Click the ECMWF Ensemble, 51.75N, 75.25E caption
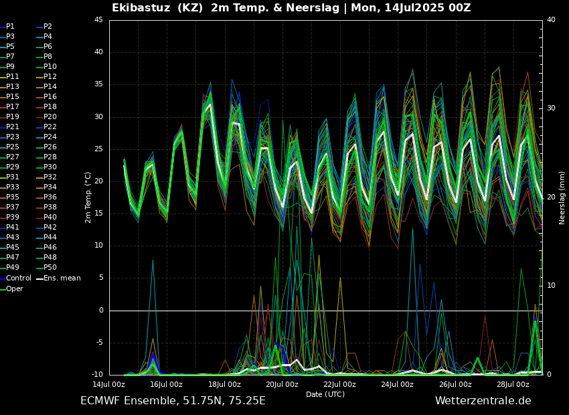 tap(173, 401)
